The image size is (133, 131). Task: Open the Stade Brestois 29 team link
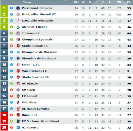pos(35,77)
